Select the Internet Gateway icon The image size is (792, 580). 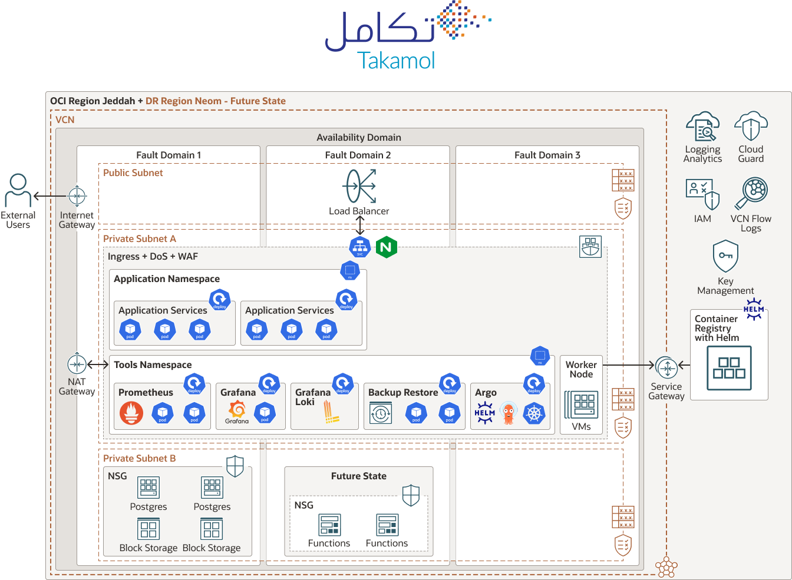click(x=77, y=196)
